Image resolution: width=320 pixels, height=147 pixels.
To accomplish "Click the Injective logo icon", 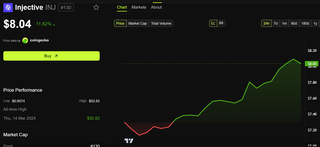I will point(8,8).
